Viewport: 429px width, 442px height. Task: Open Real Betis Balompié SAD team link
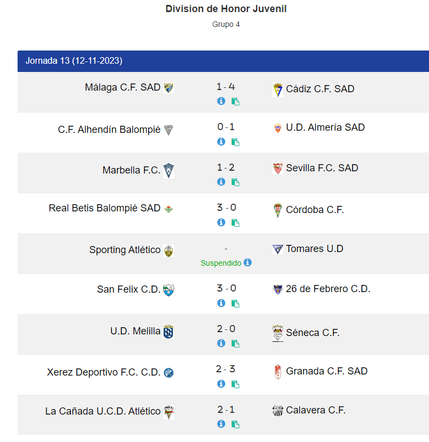point(104,208)
